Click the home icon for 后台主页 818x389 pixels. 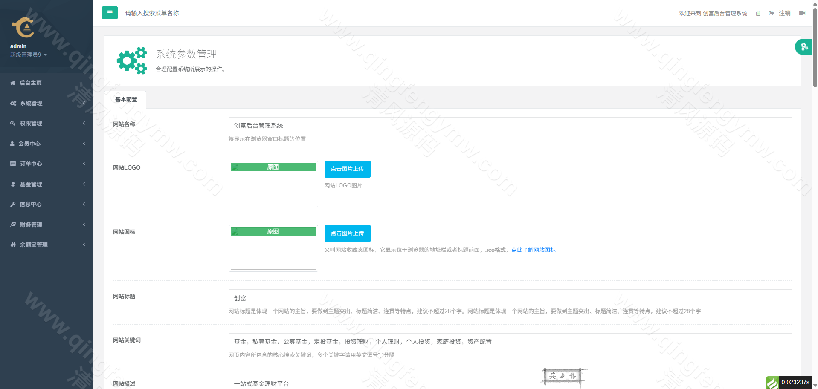coord(13,83)
